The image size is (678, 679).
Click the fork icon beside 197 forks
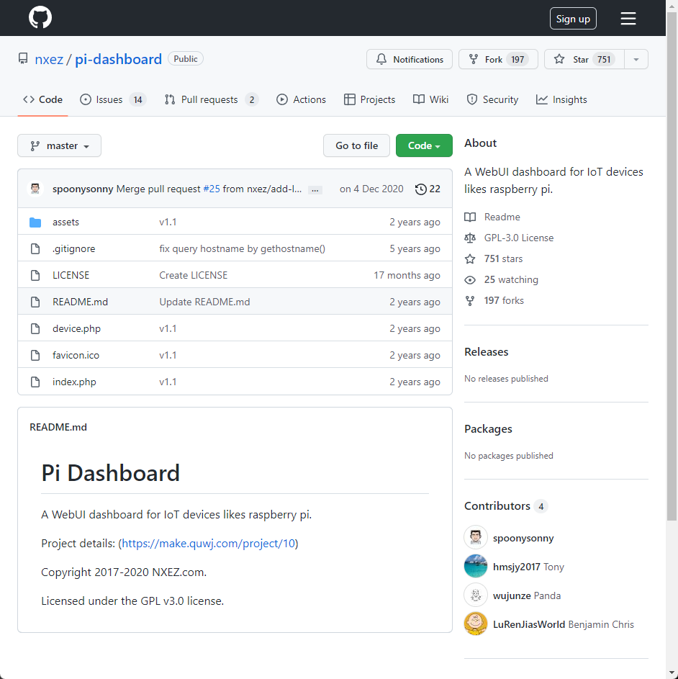point(470,300)
